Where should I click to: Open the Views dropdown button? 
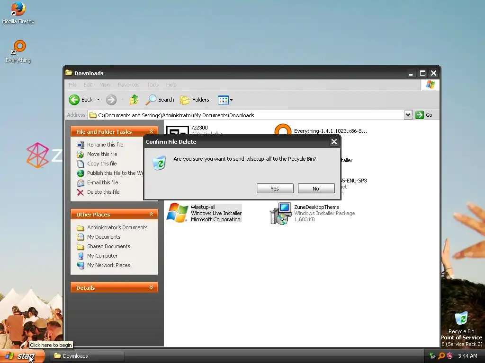point(225,100)
